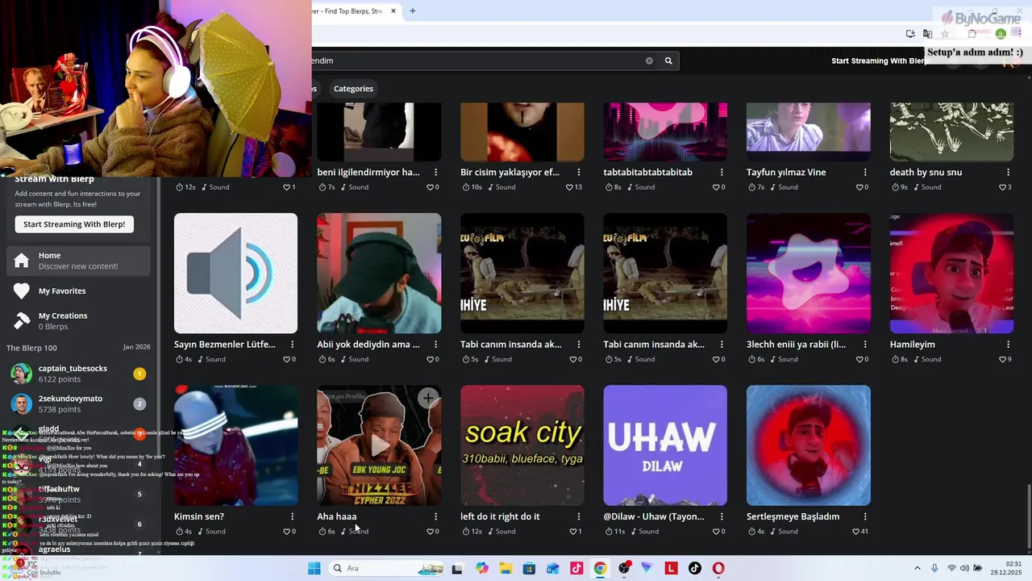Favorite the 3lechh eniii ya rabii blerp

point(860,359)
